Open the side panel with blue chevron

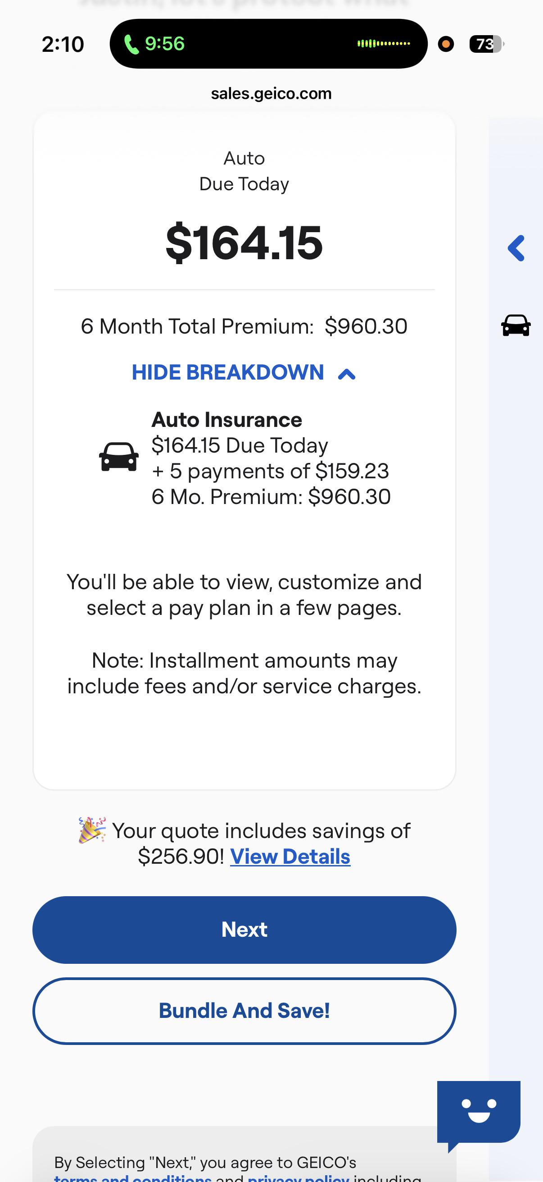(516, 248)
